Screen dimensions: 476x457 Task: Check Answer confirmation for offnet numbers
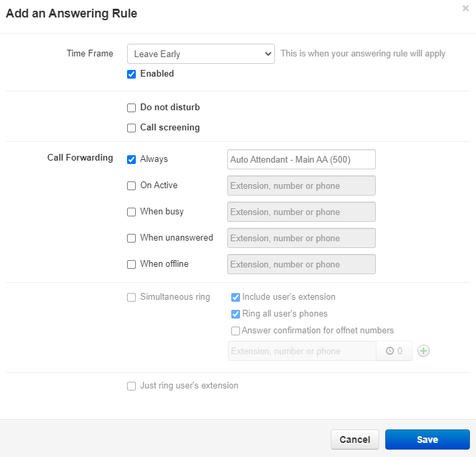235,331
